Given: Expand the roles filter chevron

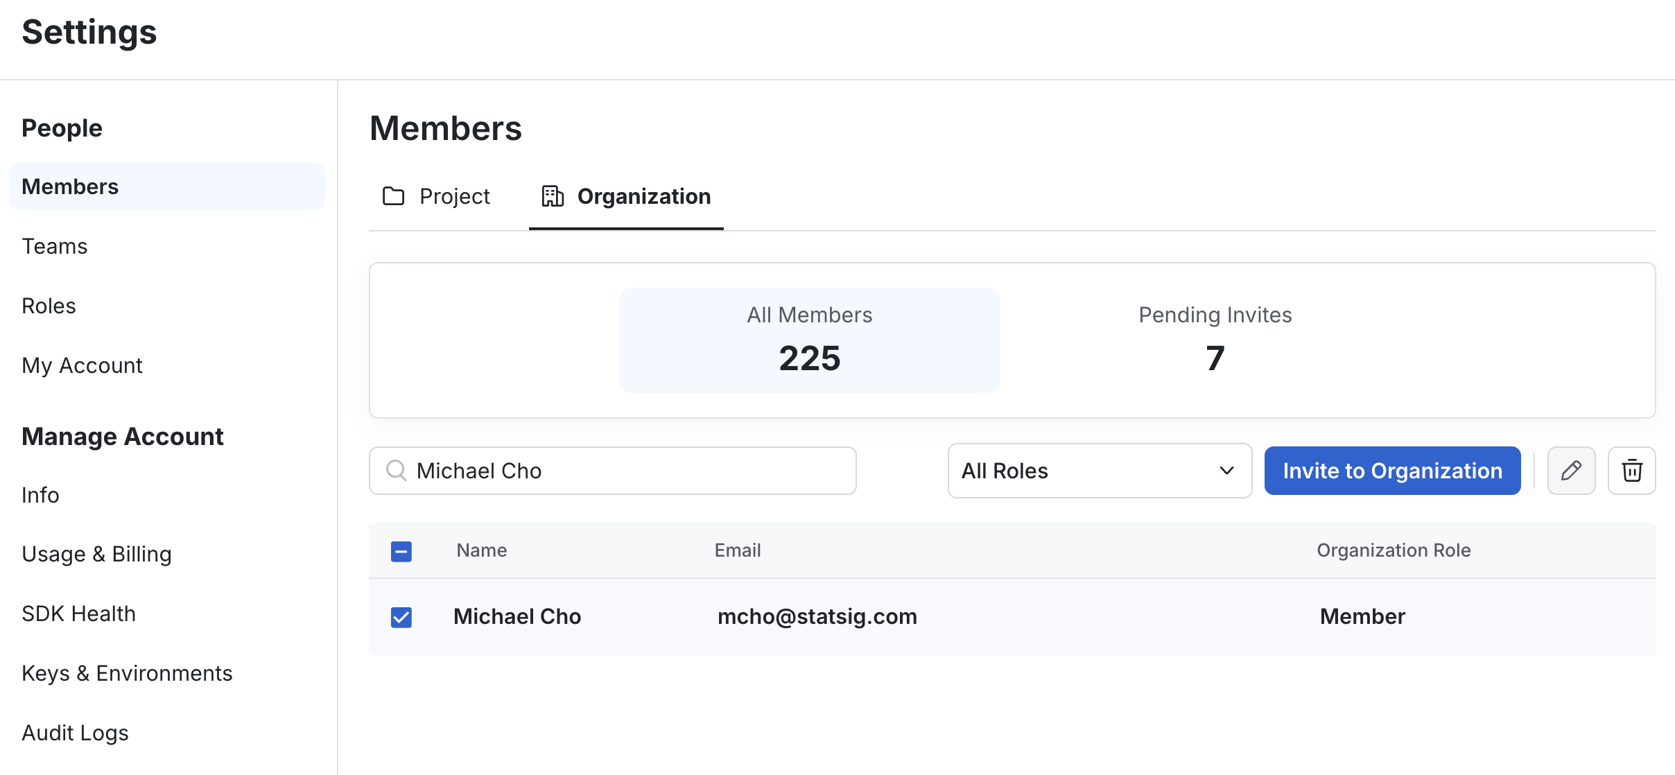Looking at the screenshot, I should click(1226, 471).
